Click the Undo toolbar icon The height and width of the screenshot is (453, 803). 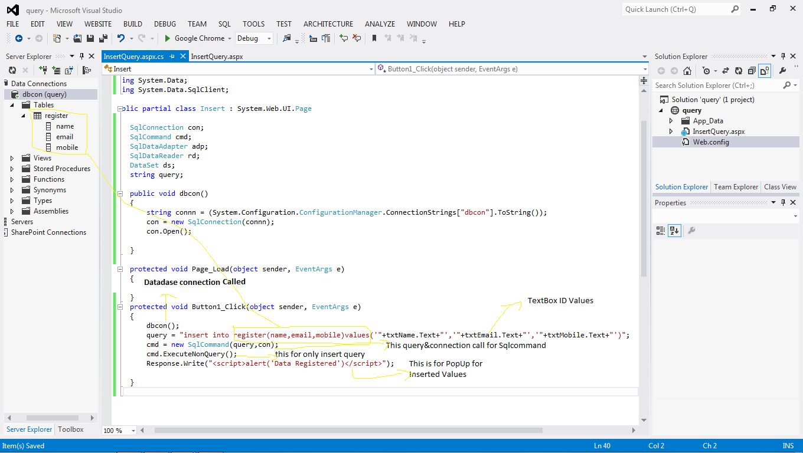click(121, 38)
